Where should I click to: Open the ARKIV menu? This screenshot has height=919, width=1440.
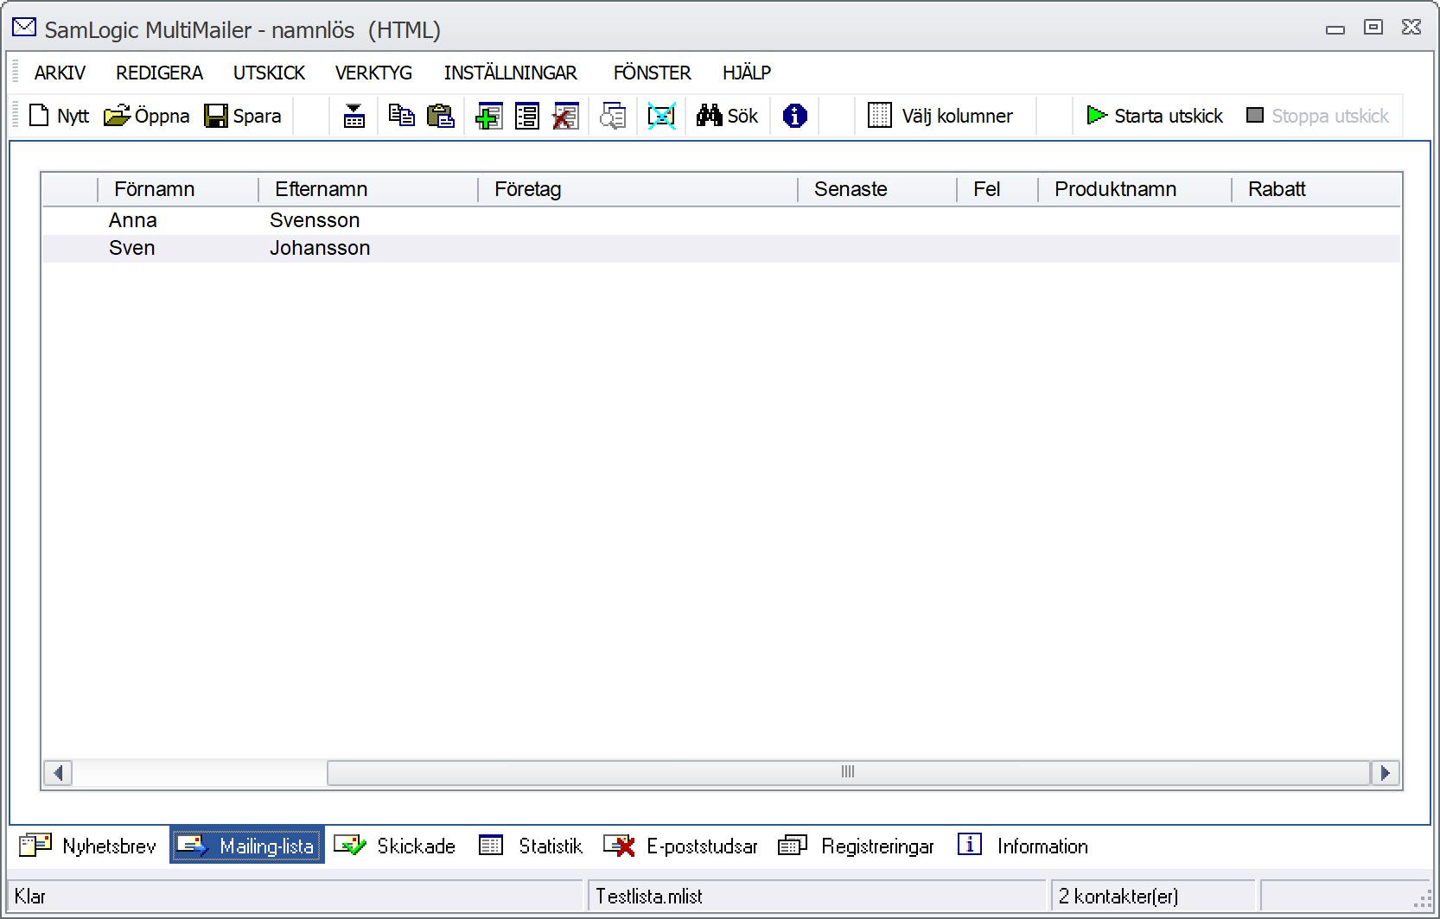point(60,73)
